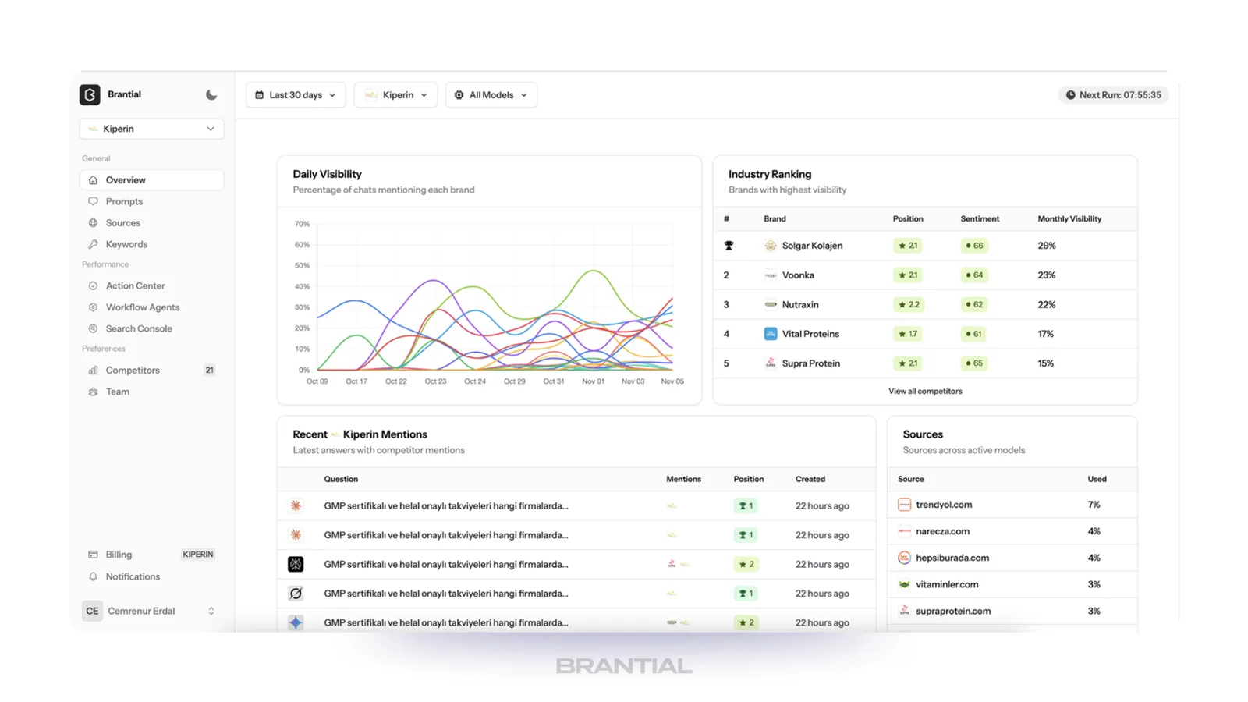Click the Position header in Industry Ranking
The image size is (1248, 702).
pyautogui.click(x=908, y=219)
